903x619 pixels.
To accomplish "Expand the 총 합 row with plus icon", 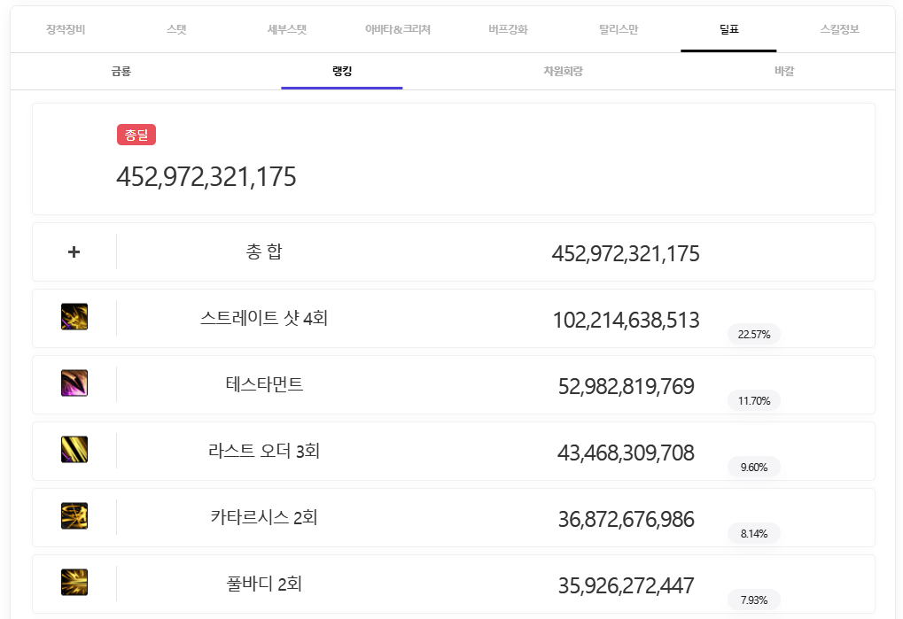I will point(74,252).
